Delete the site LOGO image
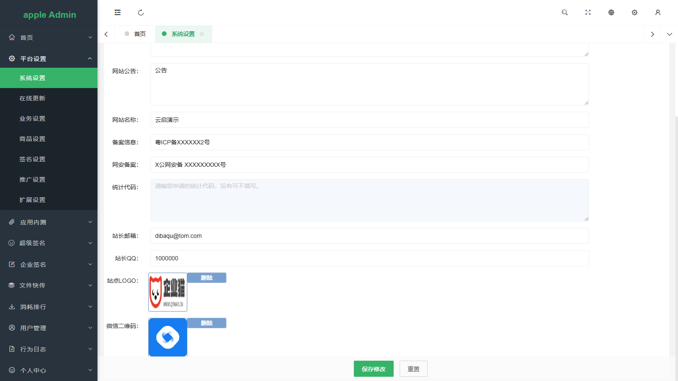This screenshot has height=381, width=678. pos(206,278)
